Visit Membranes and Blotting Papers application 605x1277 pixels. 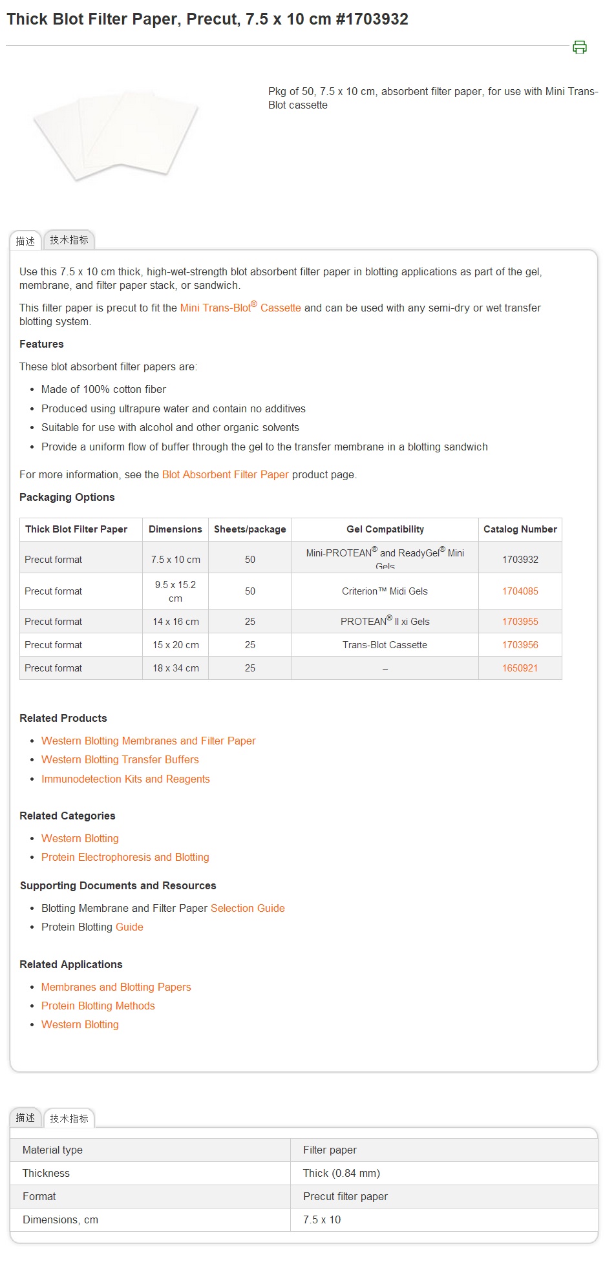coord(116,987)
